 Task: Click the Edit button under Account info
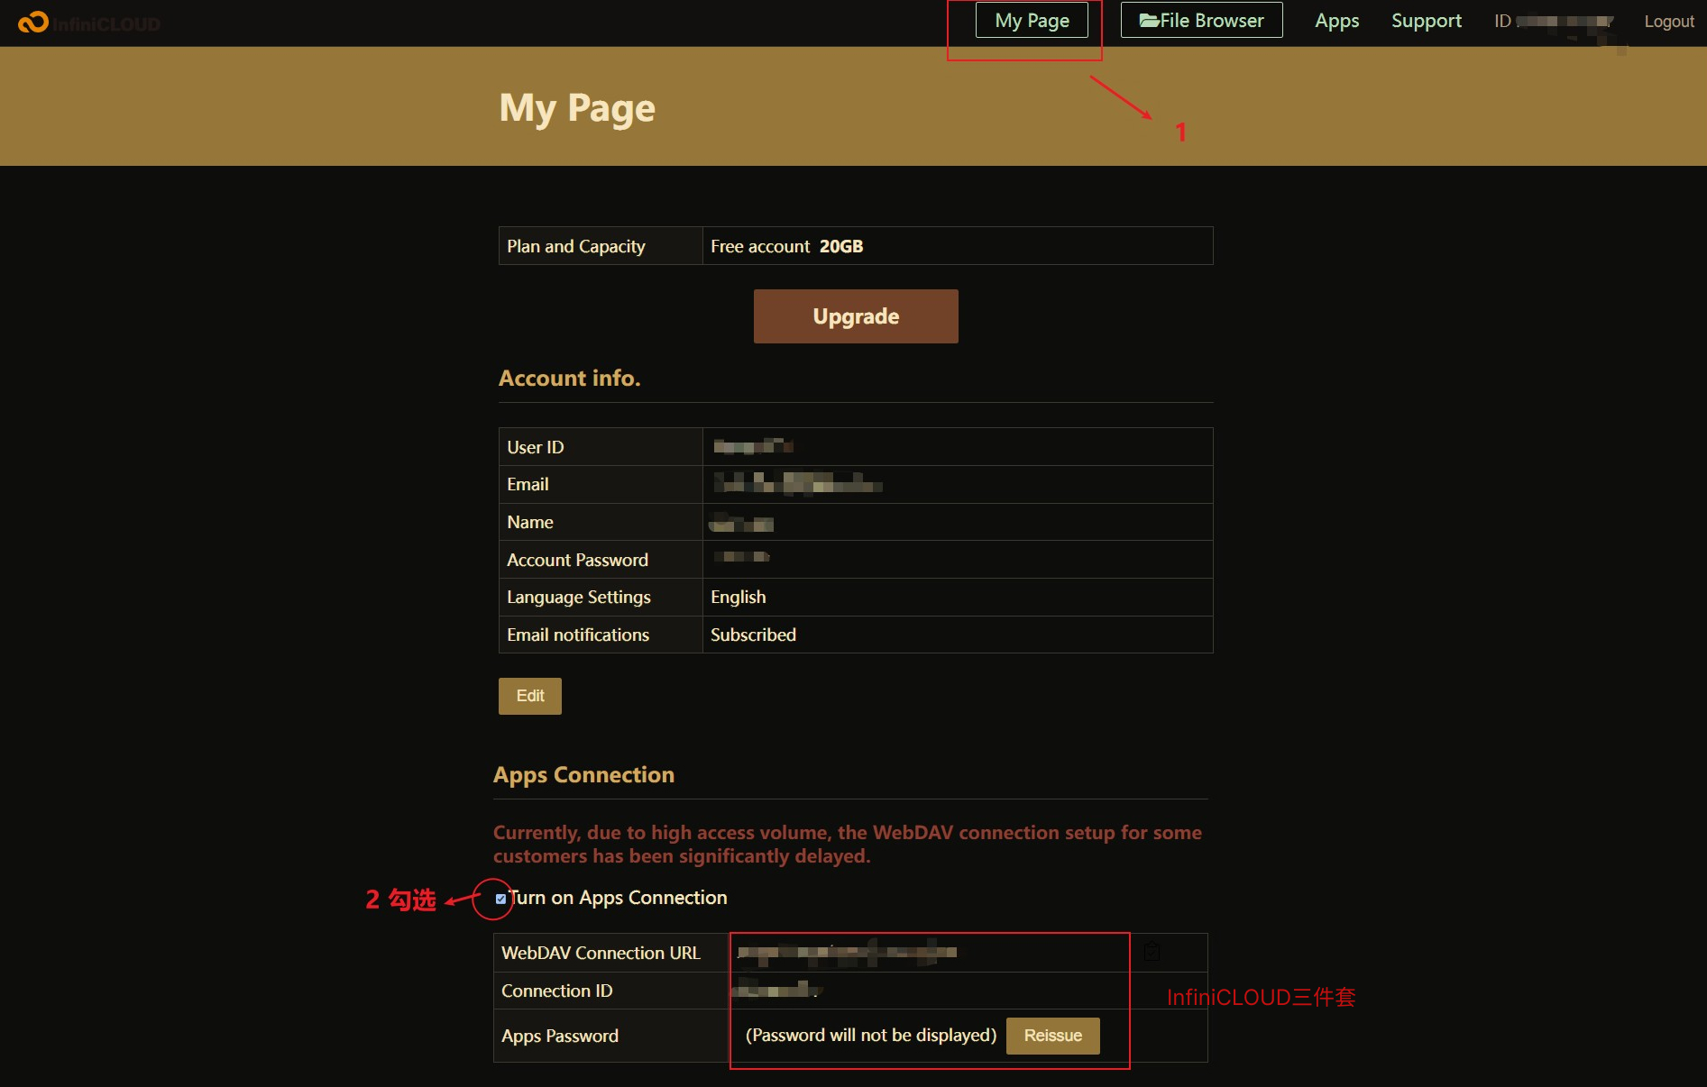(530, 696)
